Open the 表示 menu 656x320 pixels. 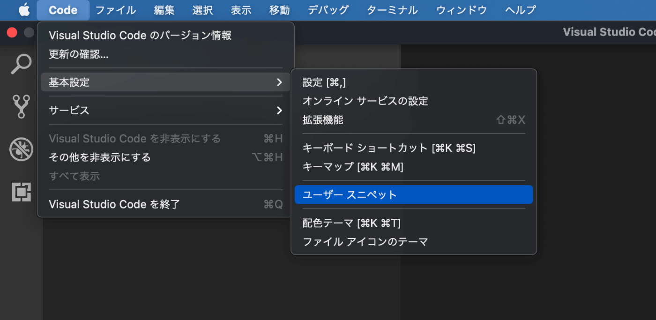click(x=241, y=10)
